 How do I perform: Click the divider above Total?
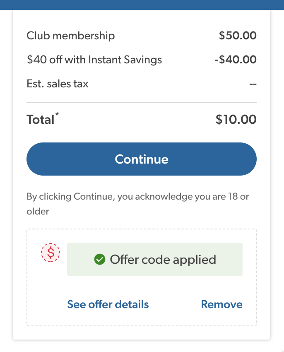pos(142,100)
